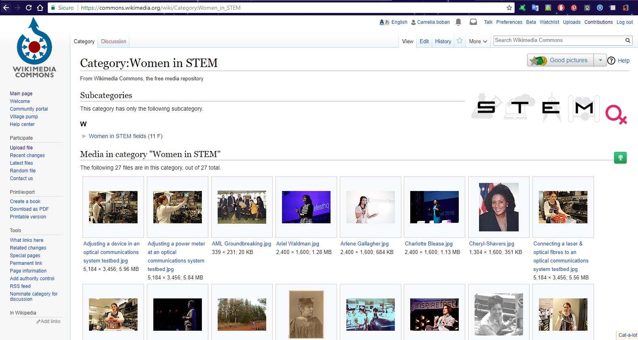Screen dimensions: 638x340
Task: Click the notifications bell icon
Action: pos(458,22)
